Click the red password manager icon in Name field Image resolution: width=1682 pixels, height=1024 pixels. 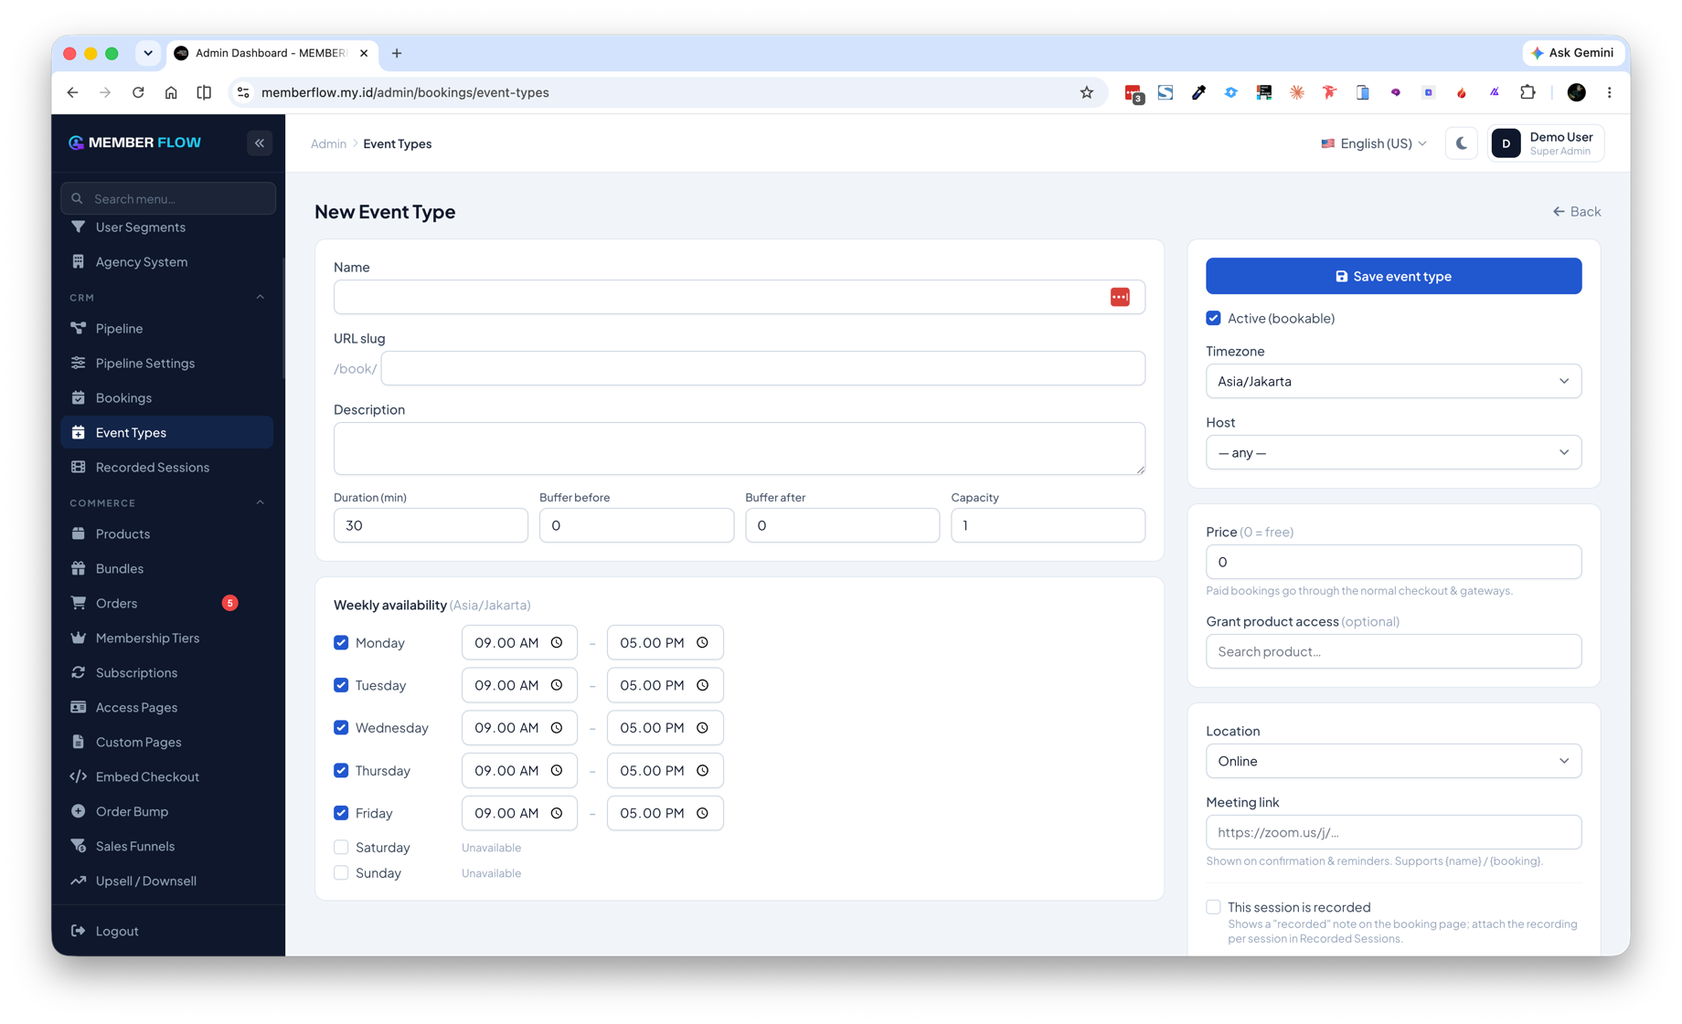point(1120,297)
